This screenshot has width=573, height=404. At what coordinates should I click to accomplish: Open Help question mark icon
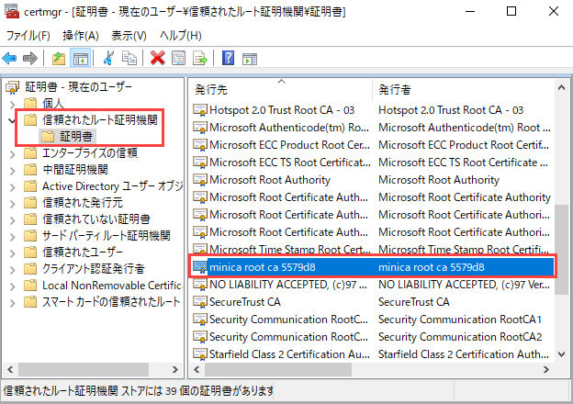point(228,58)
